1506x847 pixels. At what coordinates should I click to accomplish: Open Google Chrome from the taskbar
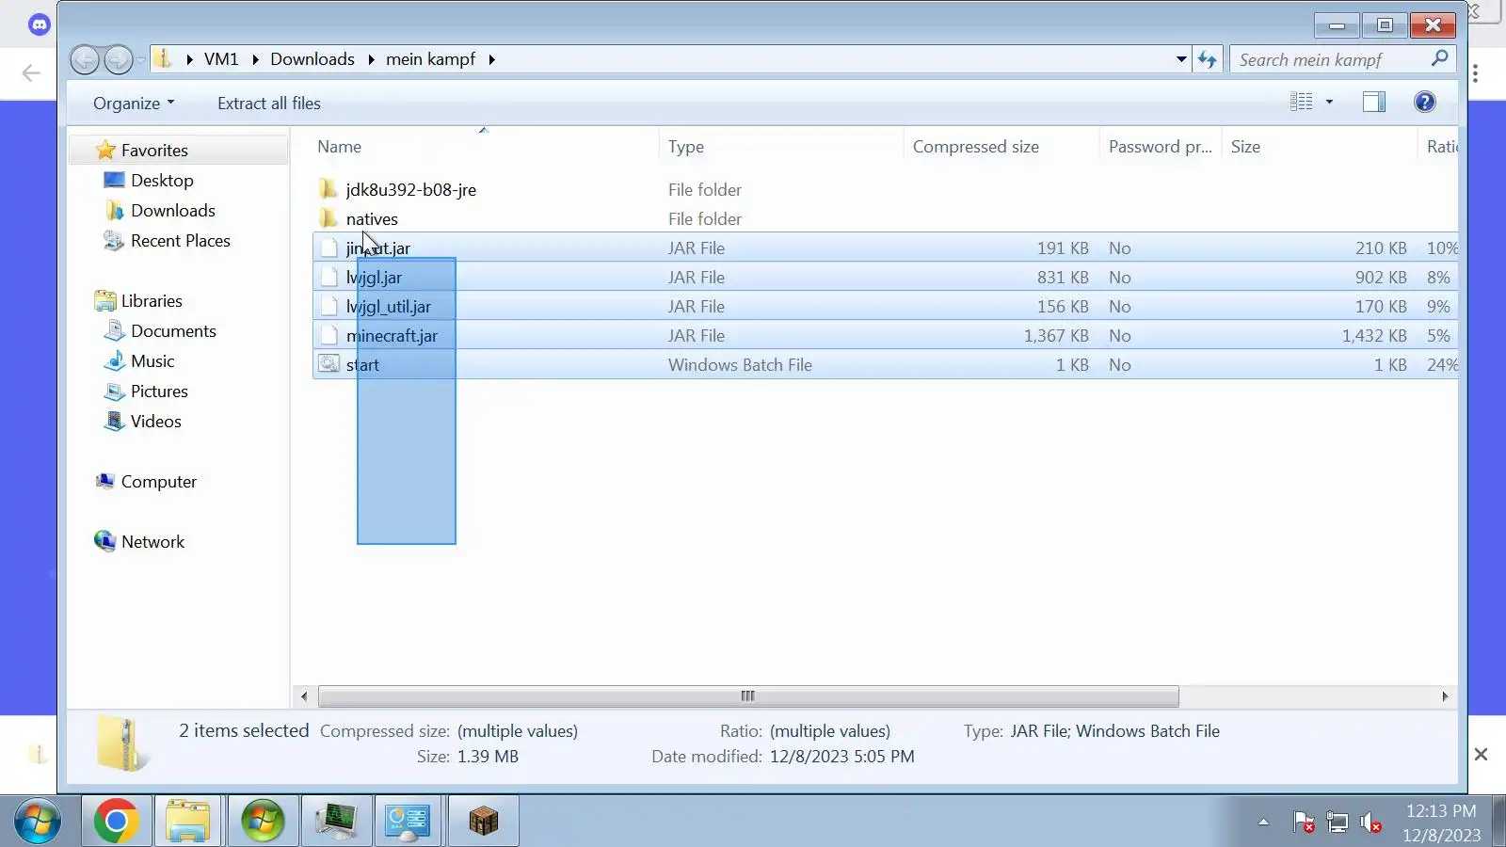pos(116,822)
